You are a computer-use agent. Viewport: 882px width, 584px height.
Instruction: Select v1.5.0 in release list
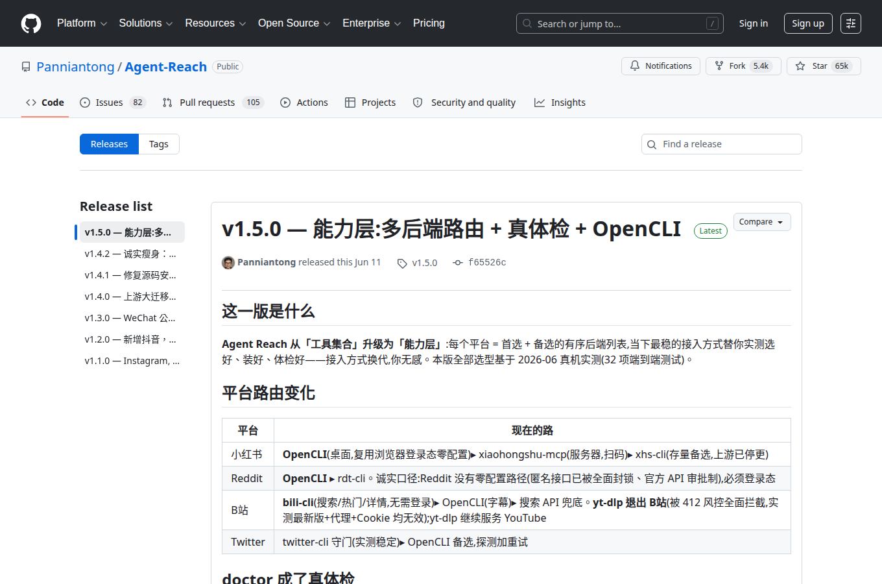click(x=132, y=232)
